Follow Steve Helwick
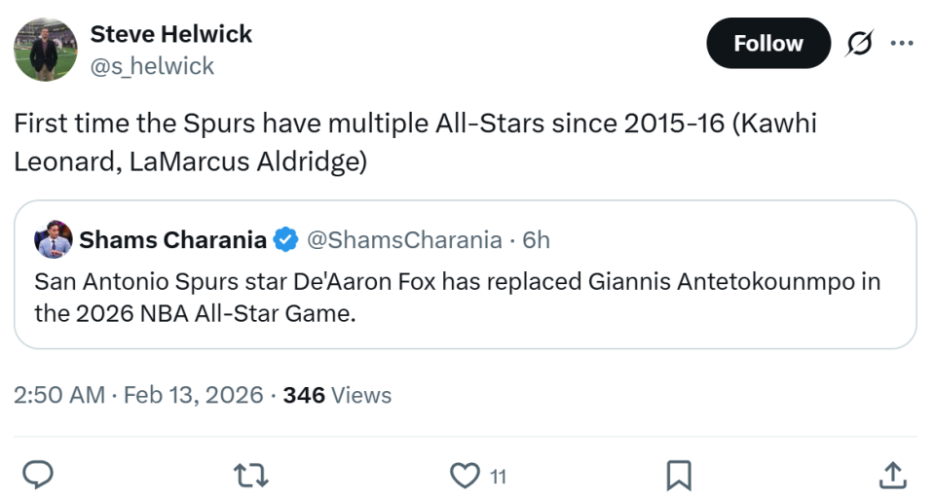This screenshot has width=935, height=498. pos(767,44)
